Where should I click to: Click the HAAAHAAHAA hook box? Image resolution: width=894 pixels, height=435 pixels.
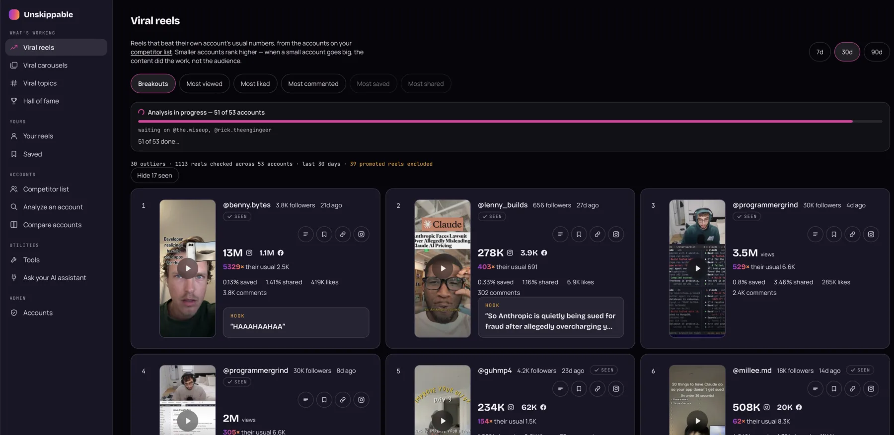tap(296, 322)
